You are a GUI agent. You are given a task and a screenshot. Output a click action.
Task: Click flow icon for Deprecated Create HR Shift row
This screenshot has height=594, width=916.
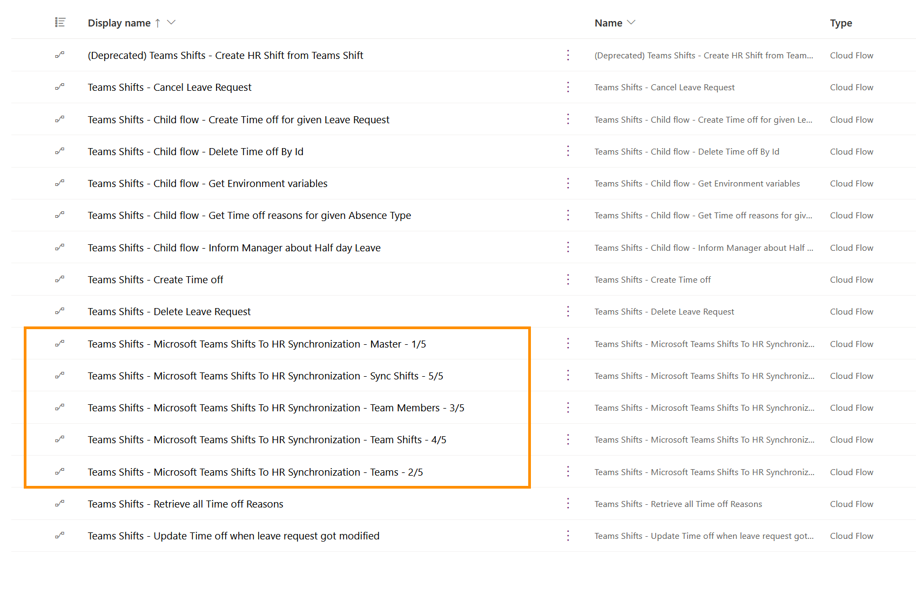(59, 55)
